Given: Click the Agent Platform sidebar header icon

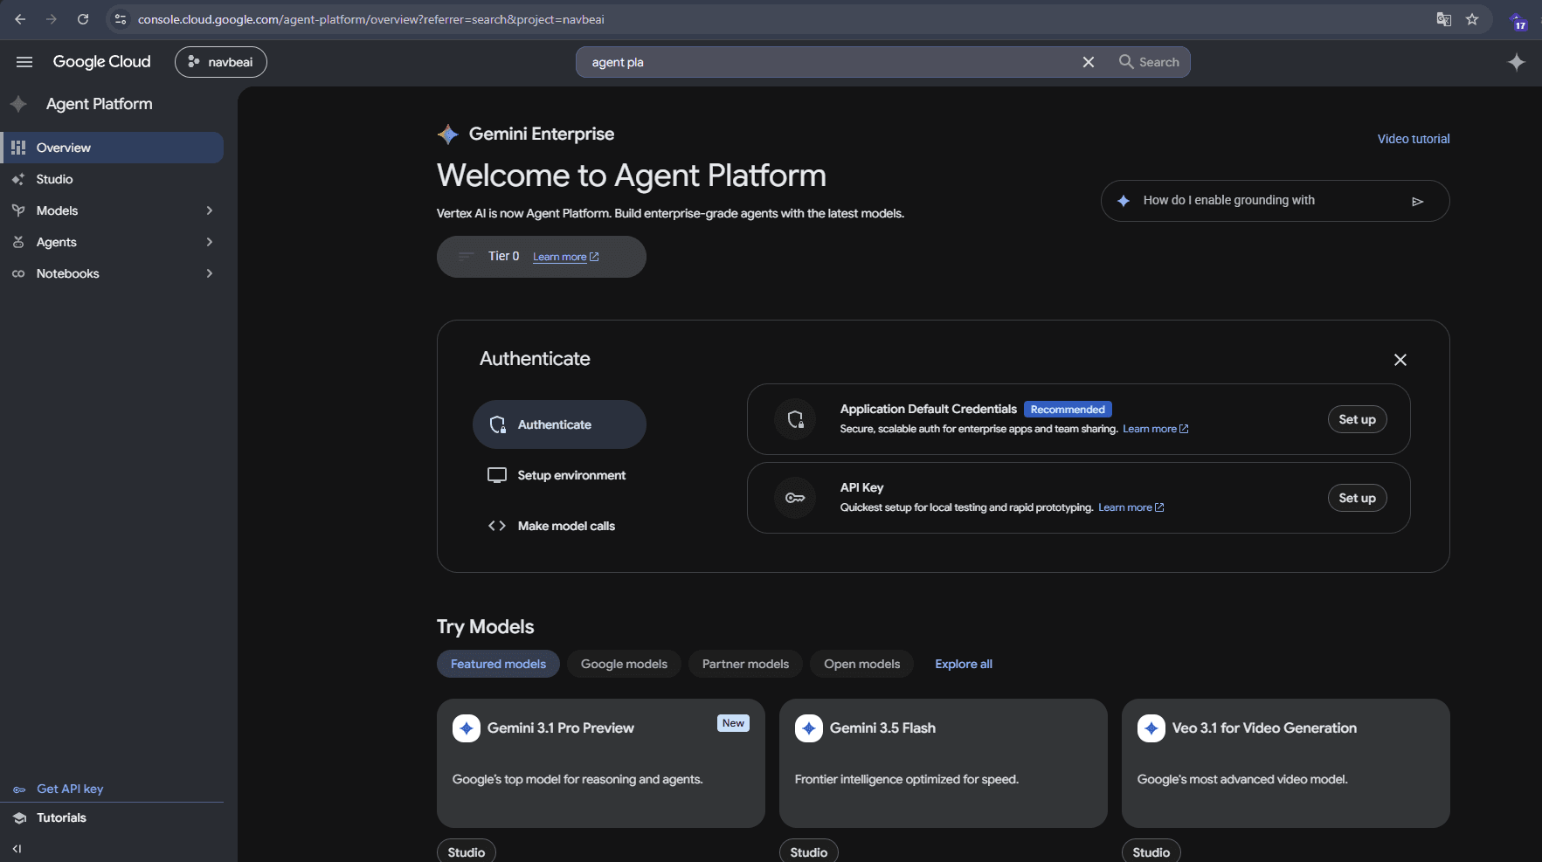Looking at the screenshot, I should 18,104.
